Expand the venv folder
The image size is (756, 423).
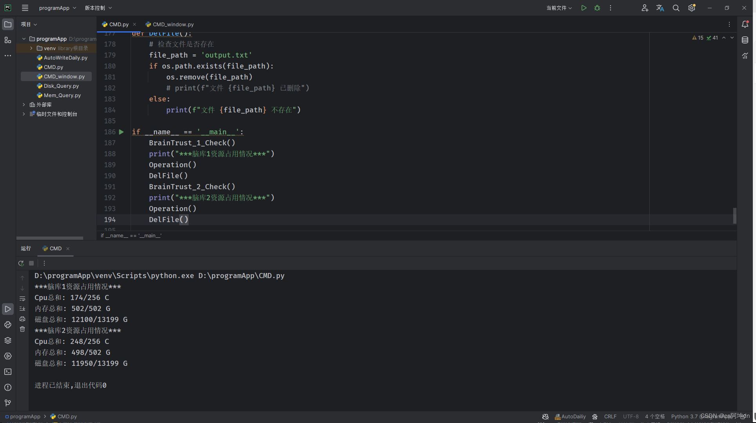pos(31,48)
